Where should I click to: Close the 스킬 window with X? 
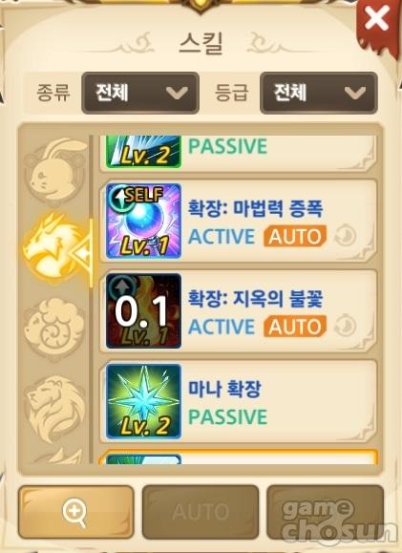click(377, 18)
